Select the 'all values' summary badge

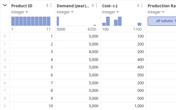[x=162, y=21]
